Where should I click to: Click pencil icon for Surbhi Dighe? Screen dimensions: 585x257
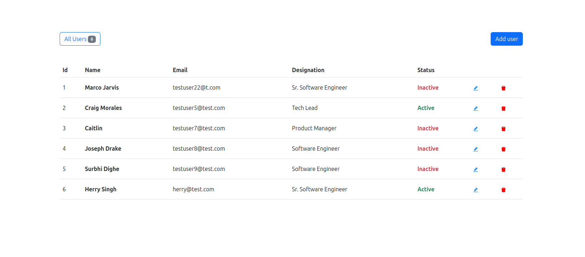point(476,170)
